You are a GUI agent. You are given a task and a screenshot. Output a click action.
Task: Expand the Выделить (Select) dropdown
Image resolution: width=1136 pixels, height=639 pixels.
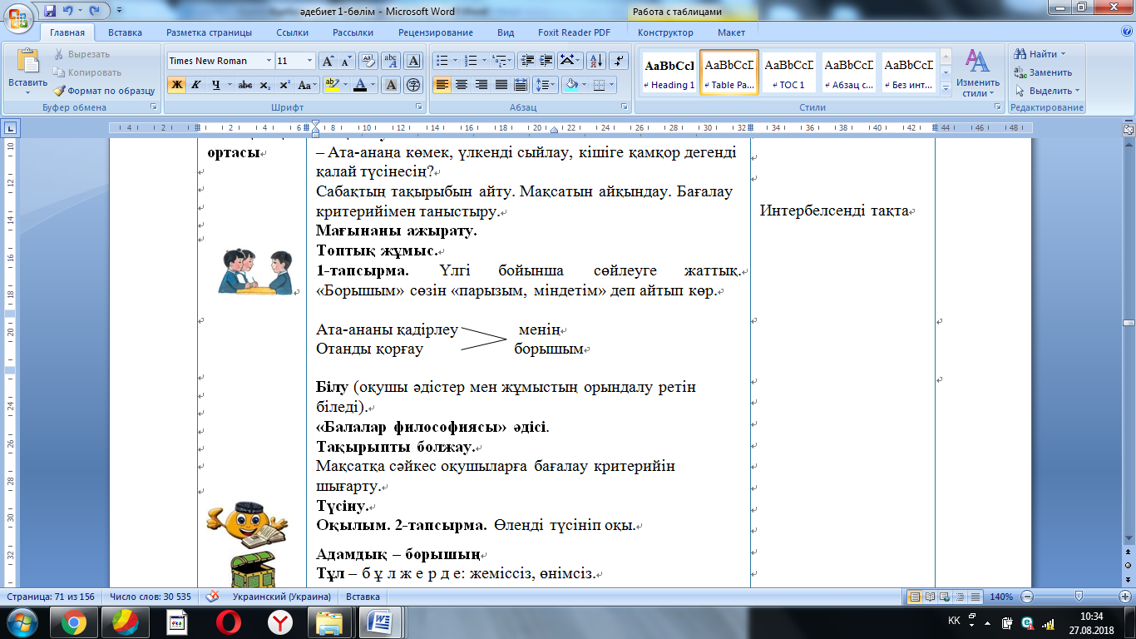pyautogui.click(x=1077, y=91)
